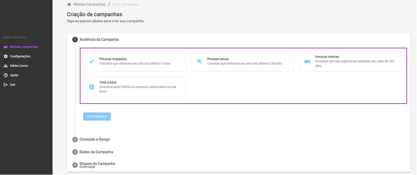
Task: Click the Minha Conta people icon
Action: [x=5, y=66]
